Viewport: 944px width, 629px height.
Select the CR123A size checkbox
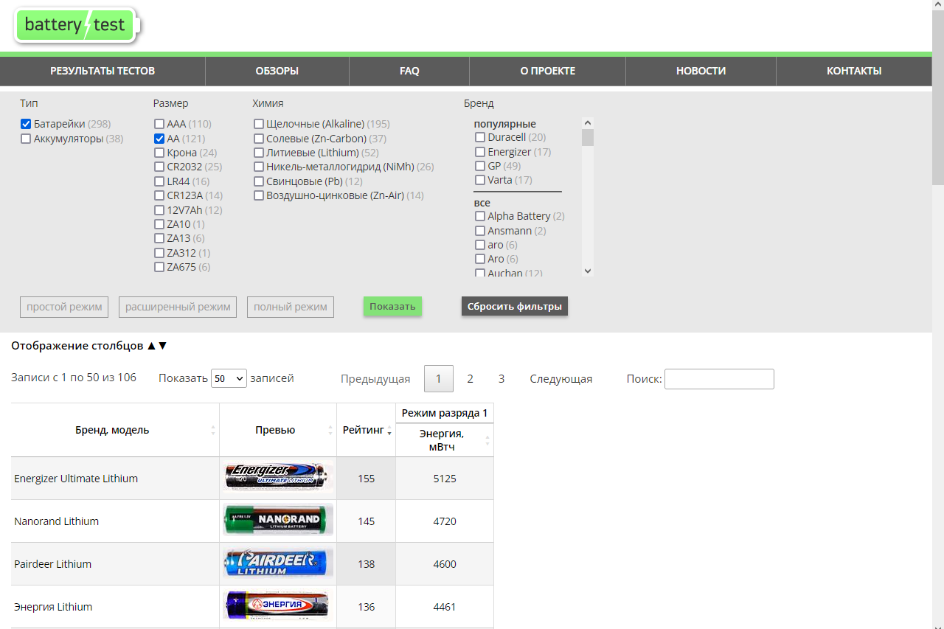(159, 195)
